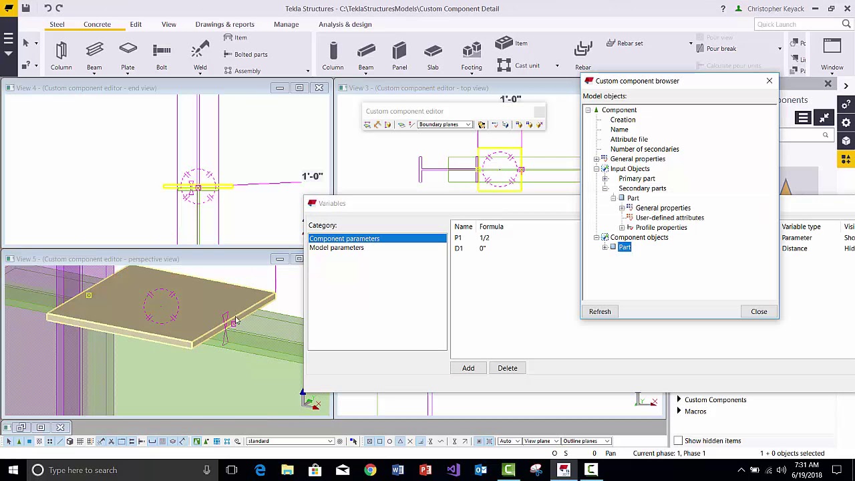This screenshot has height=481, width=855.
Task: Select the Component parameters category
Action: 377,238
